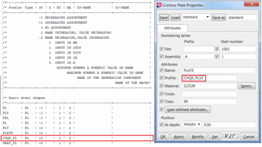The width and height of the screenshot is (262, 147).
Task: Toggle the At depth checkbox
Action: (x=162, y=124)
